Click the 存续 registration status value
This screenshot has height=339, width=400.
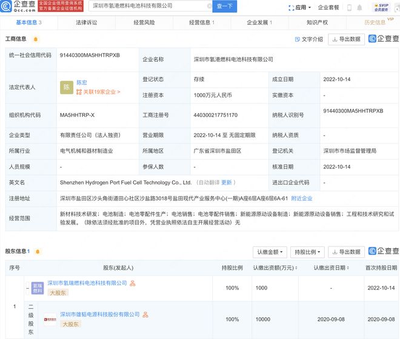(199, 79)
